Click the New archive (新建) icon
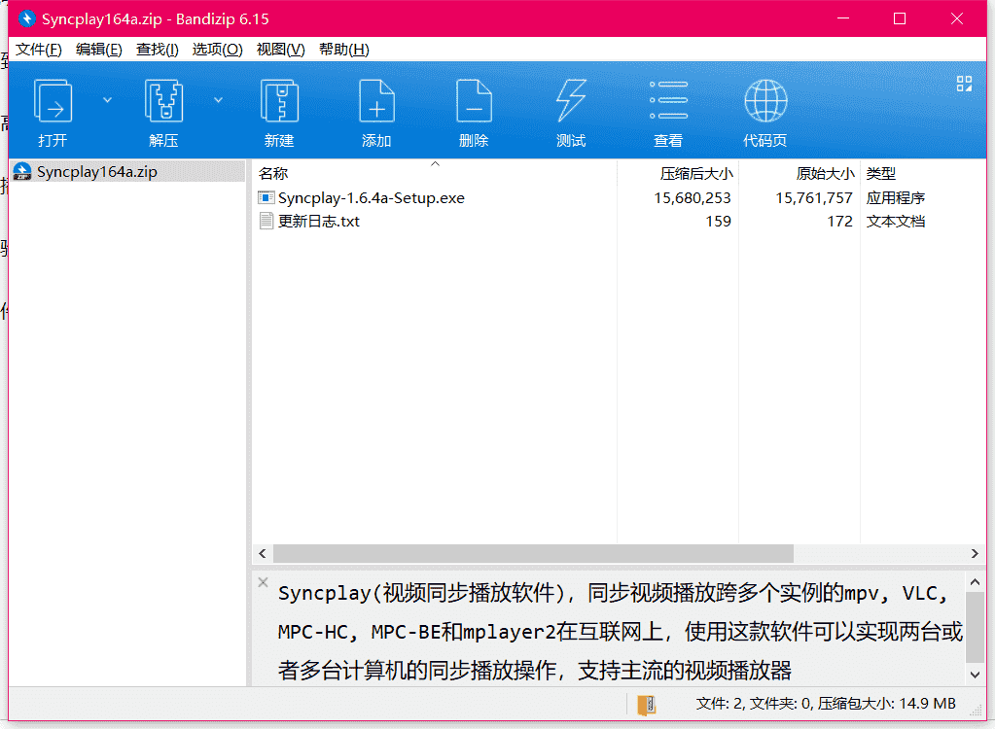The width and height of the screenshot is (995, 729). point(279,101)
